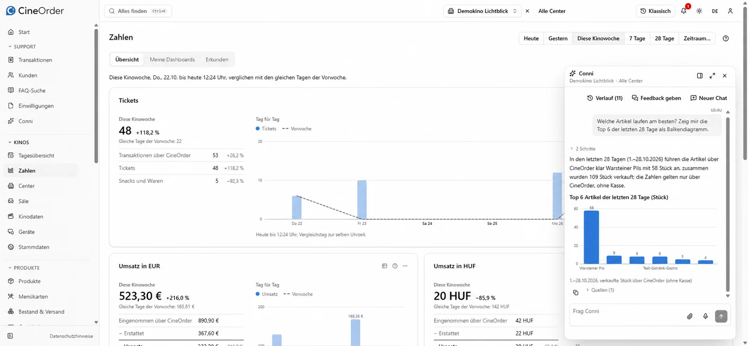This screenshot has width=748, height=346.
Task: Go to Kunden in the sidebar
Action: [28, 75]
